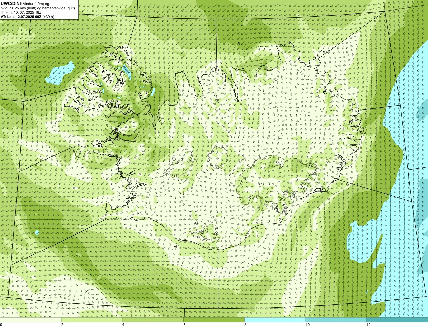Click the "8" label on the color scale
The height and width of the screenshot is (327, 428).
245,325
